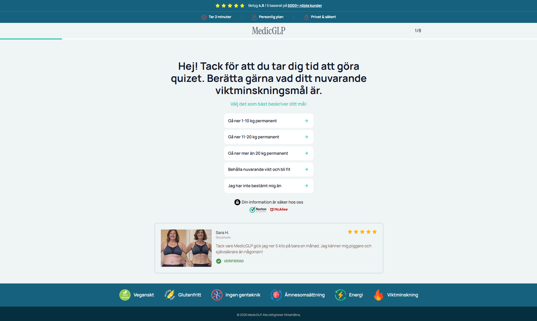Image resolution: width=537 pixels, height=321 pixels.
Task: Choose Gå ner 1-10 kg permanent
Action: tap(269, 121)
